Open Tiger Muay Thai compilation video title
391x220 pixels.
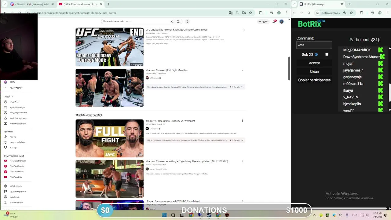coord(187,161)
